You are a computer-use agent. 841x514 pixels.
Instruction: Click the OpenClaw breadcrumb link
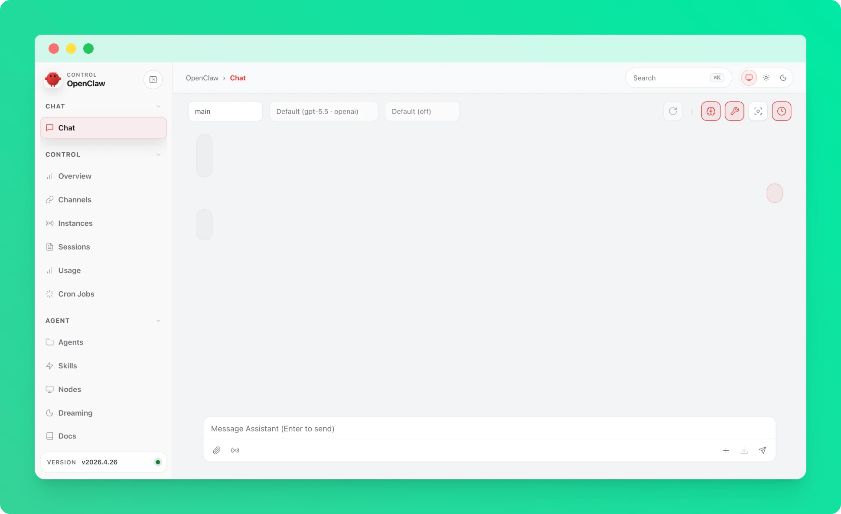[x=202, y=78]
